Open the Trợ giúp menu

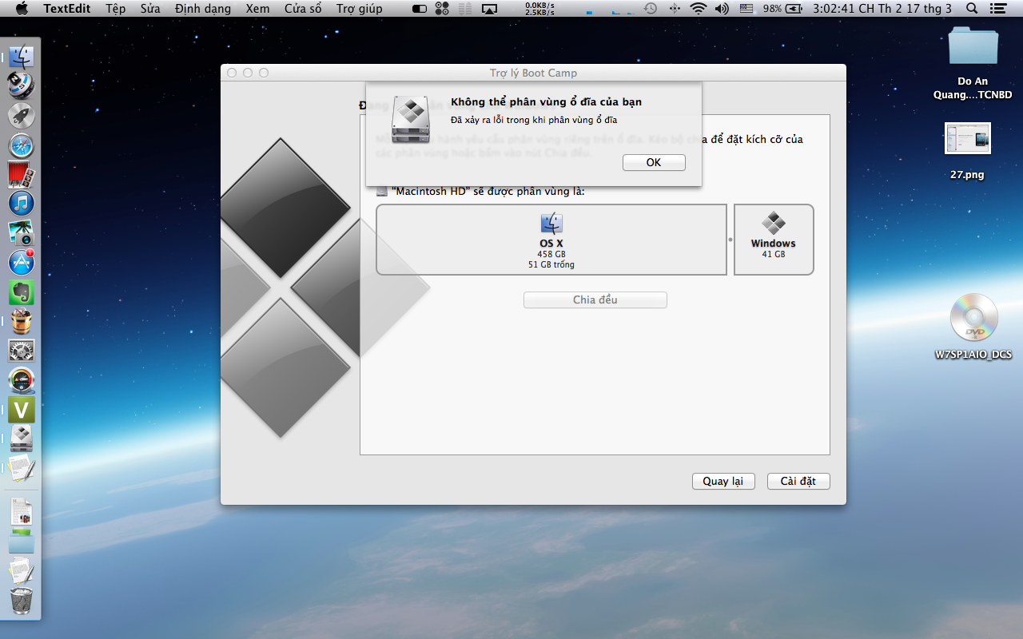tap(359, 9)
